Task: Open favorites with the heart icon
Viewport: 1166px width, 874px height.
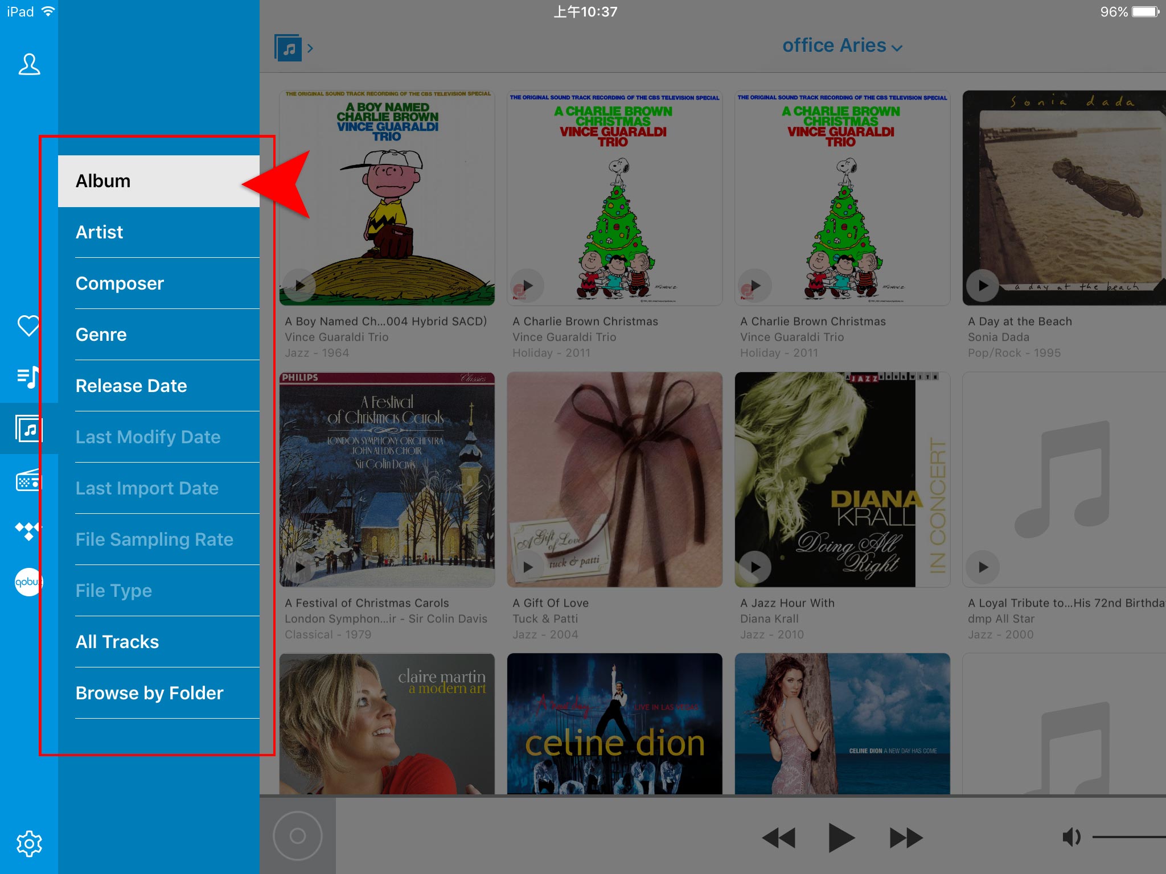Action: [28, 325]
